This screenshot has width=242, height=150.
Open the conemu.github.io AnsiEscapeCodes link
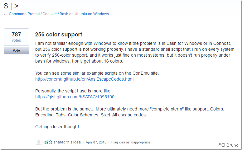click(84, 79)
